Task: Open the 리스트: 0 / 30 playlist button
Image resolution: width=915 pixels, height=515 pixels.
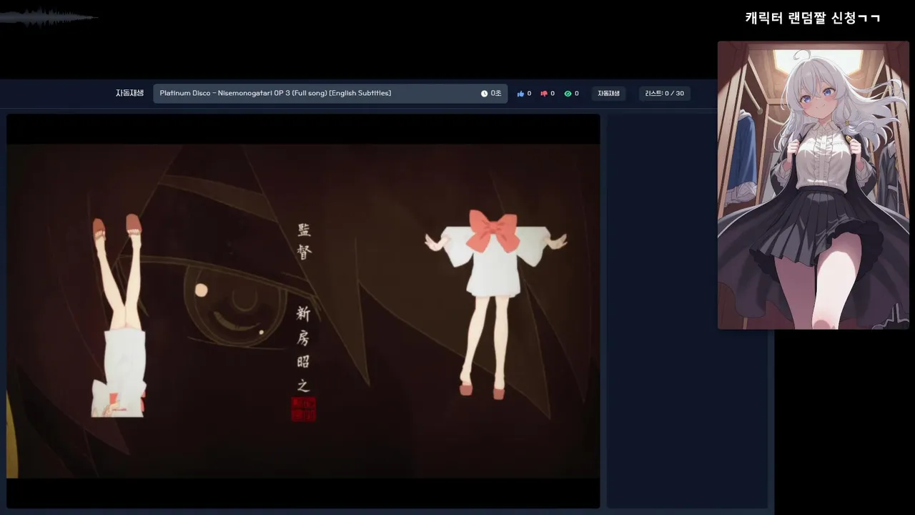Action: 664,94
